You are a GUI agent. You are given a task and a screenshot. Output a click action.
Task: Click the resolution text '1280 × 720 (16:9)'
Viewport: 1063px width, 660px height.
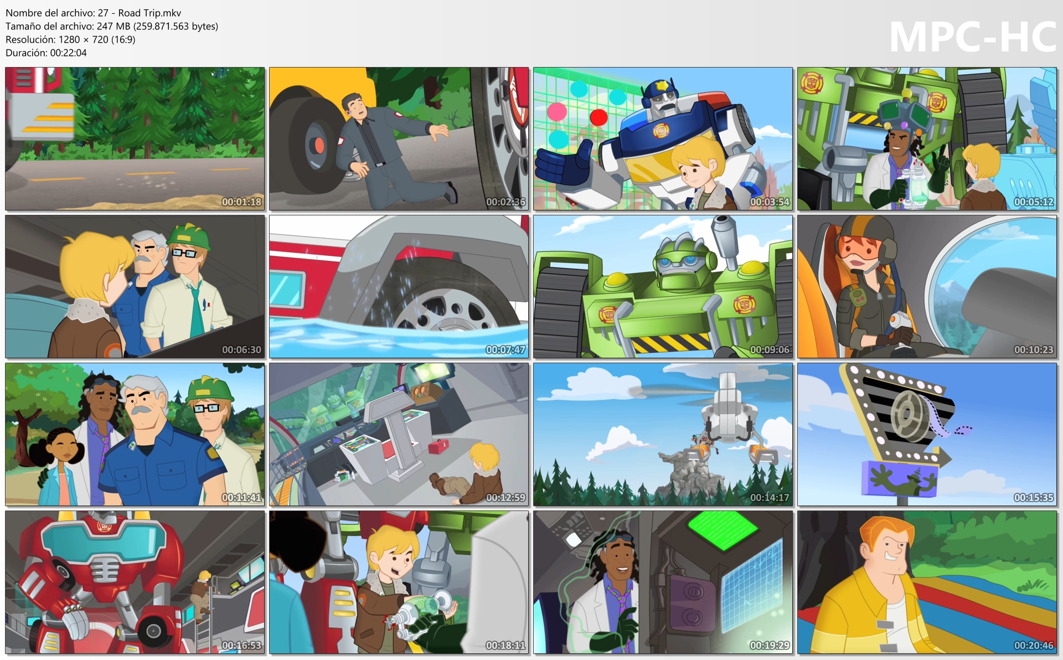pyautogui.click(x=97, y=39)
